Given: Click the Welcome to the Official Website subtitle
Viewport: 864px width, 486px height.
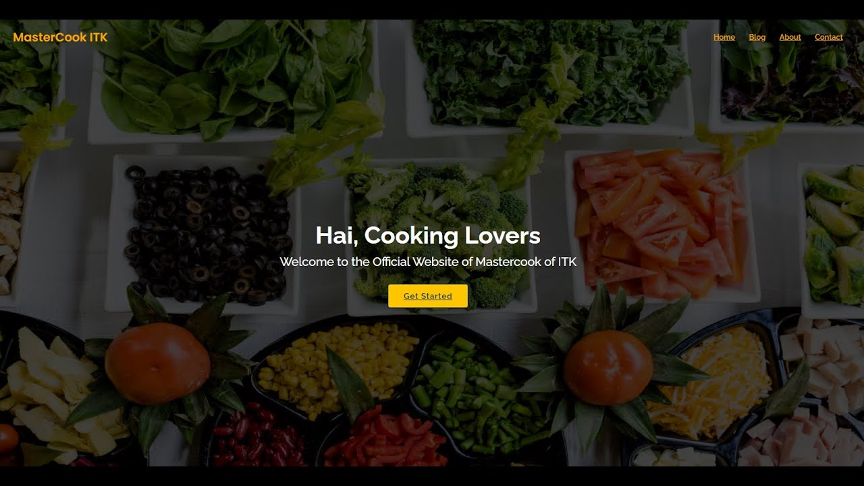Looking at the screenshot, I should pos(428,261).
